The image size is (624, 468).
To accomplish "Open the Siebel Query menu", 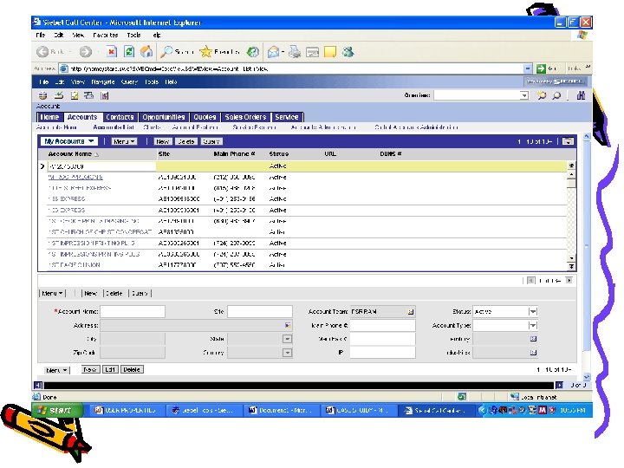I will coord(129,82).
